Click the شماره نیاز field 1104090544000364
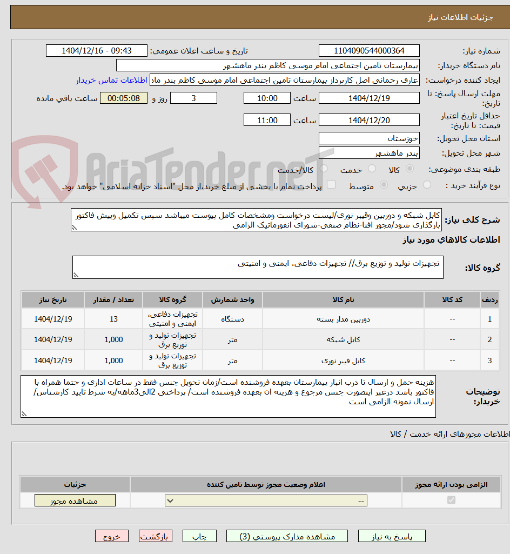510x554 pixels. pos(369,50)
